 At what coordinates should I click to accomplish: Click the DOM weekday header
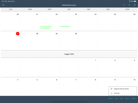pyautogui.click(x=127, y=9)
